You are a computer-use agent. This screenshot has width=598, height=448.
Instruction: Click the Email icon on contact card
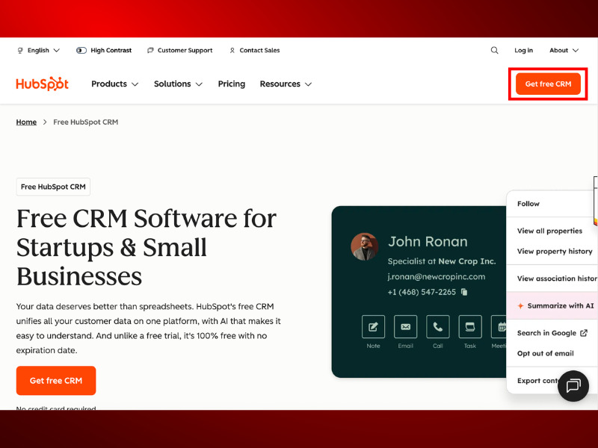click(405, 326)
